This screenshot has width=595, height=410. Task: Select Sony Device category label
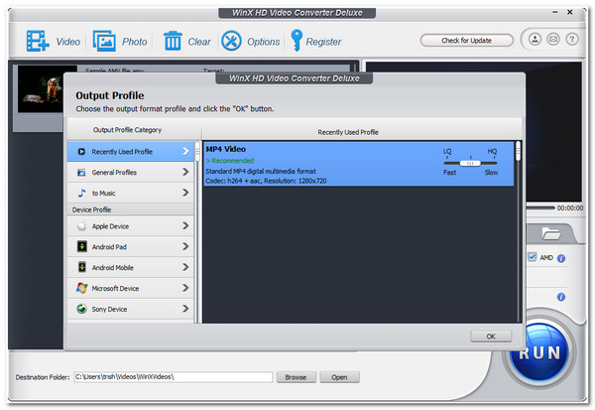109,310
